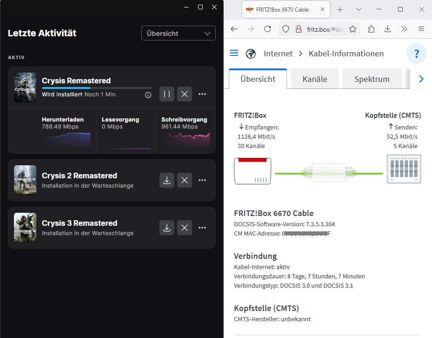Open the FRITZ!Box help button
432x338 pixels.
pyautogui.click(x=416, y=54)
